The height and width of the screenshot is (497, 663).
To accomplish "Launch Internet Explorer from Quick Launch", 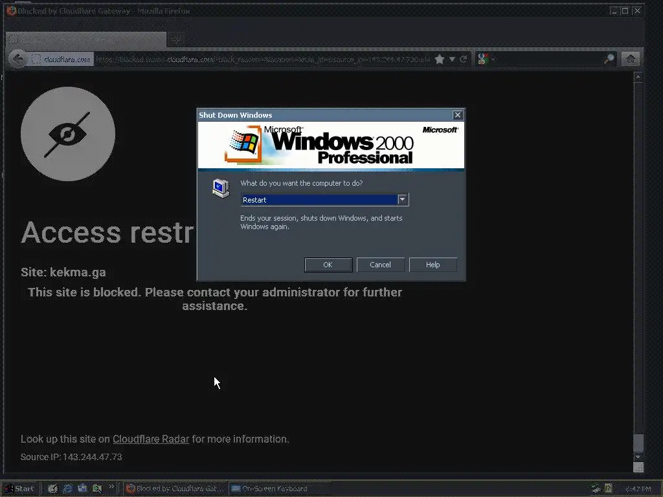I will pyautogui.click(x=67, y=489).
